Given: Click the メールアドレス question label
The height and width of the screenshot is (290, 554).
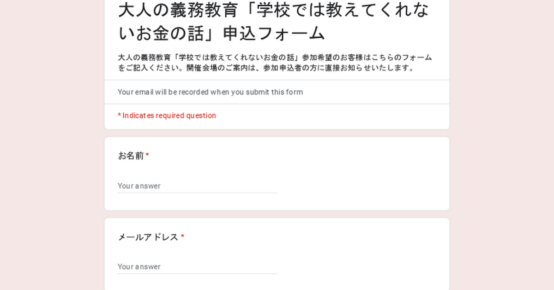Looking at the screenshot, I should 148,237.
